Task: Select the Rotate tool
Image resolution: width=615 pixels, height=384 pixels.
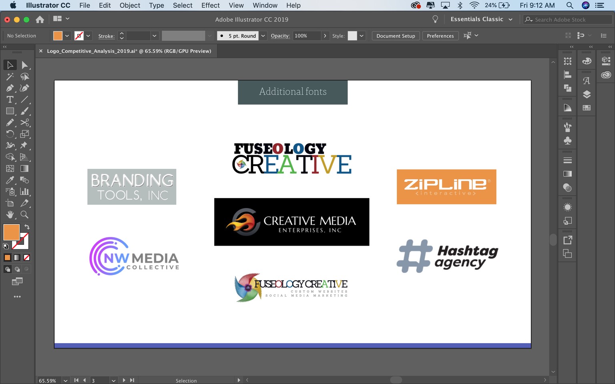Action: 10,134
